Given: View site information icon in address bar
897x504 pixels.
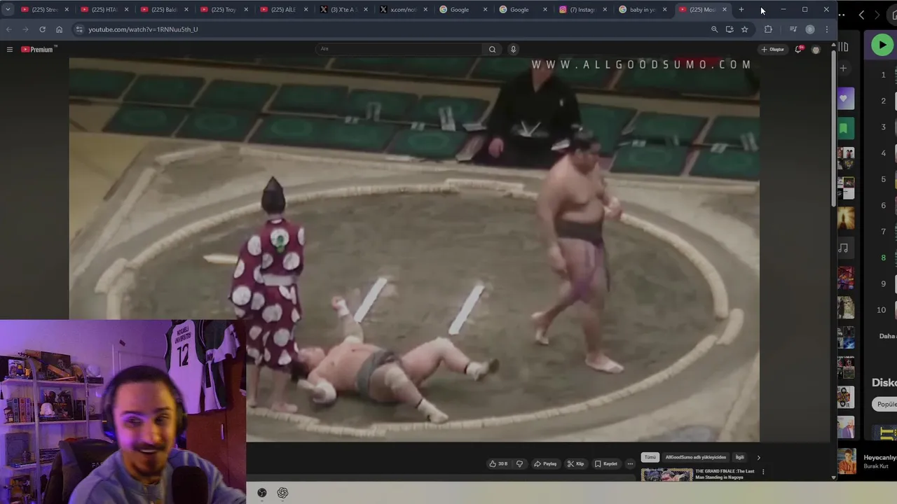Looking at the screenshot, I should pos(79,29).
